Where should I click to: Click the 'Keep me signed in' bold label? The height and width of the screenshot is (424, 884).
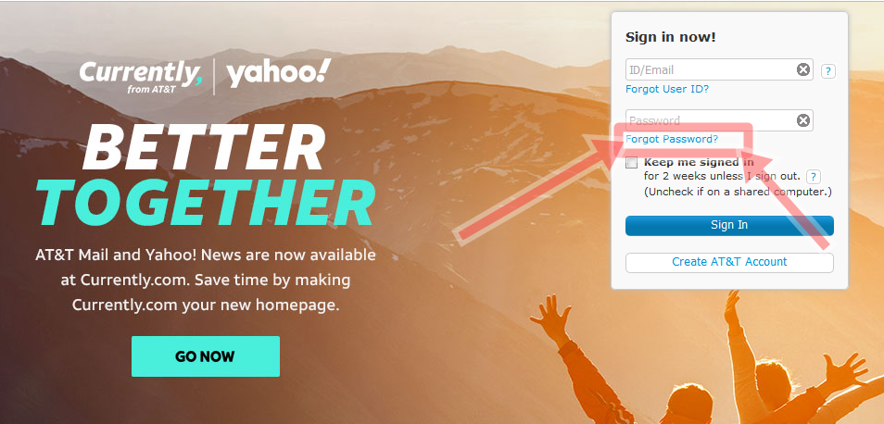pos(699,162)
